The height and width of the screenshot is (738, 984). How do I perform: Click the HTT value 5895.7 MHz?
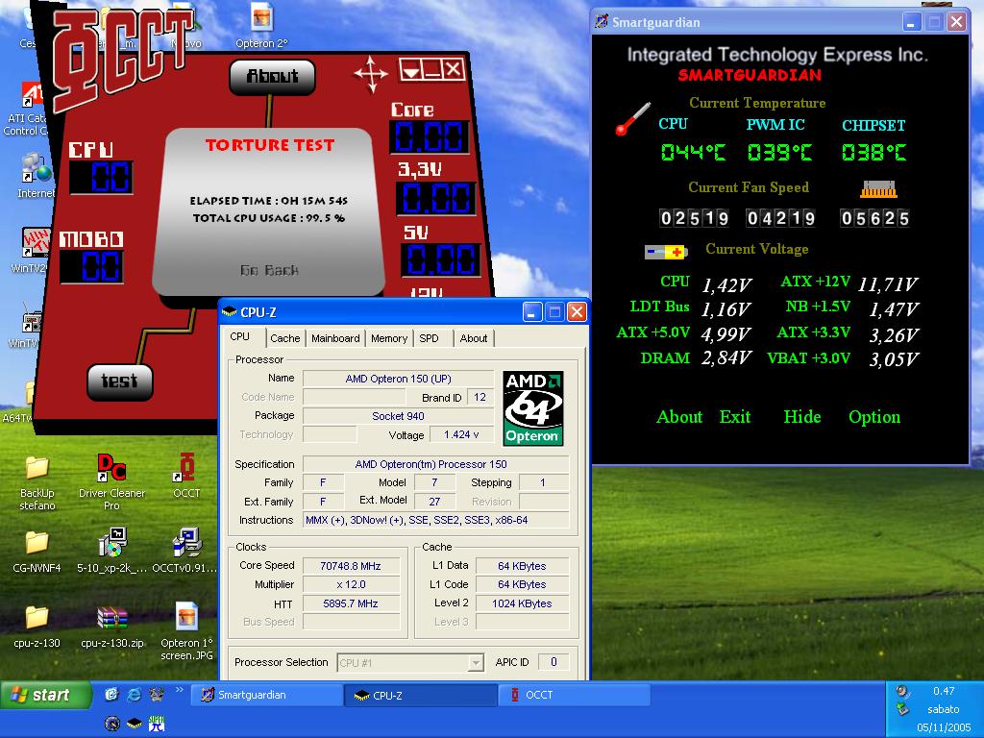click(351, 603)
